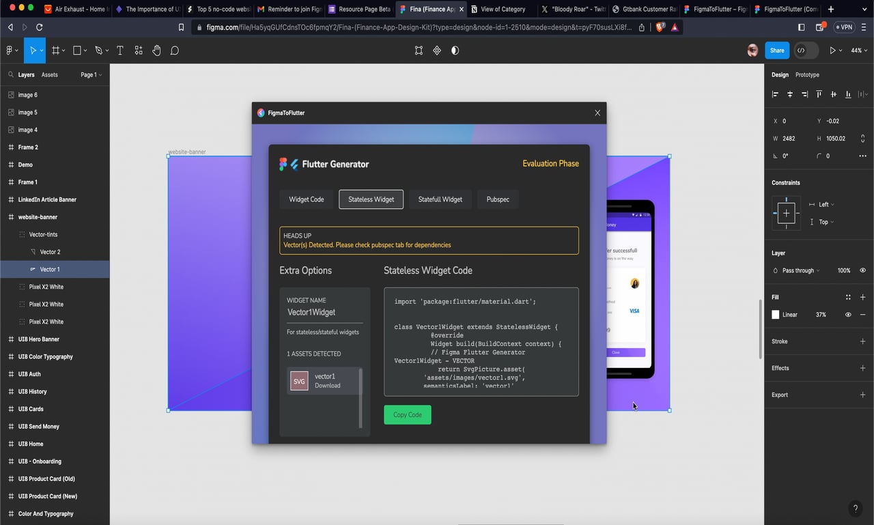Open the Comment tool
Screen dimensions: 874x525
click(x=175, y=51)
